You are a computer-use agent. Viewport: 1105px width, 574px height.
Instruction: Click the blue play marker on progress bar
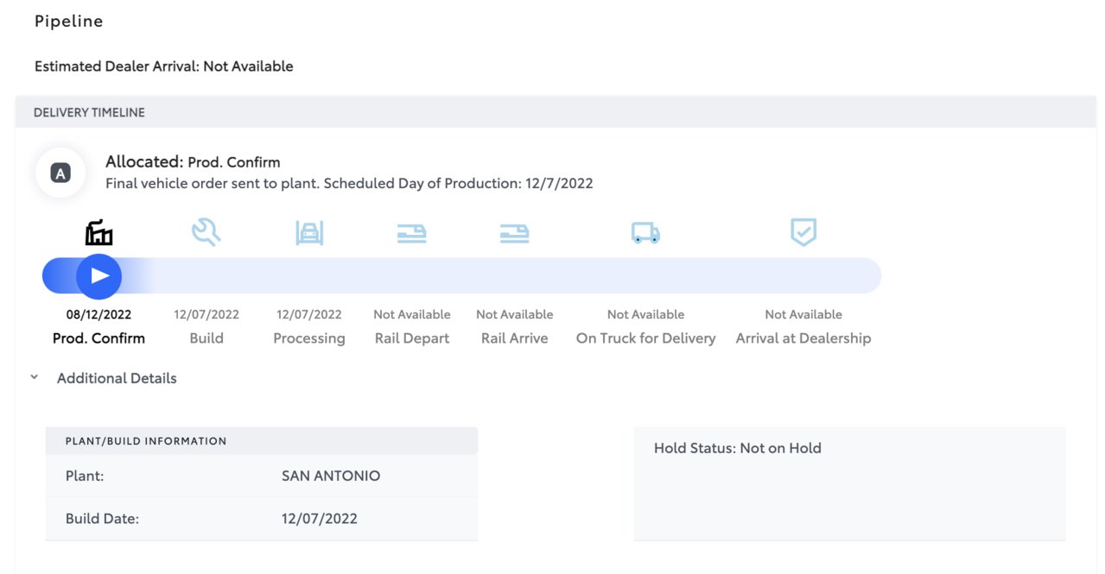coord(99,276)
